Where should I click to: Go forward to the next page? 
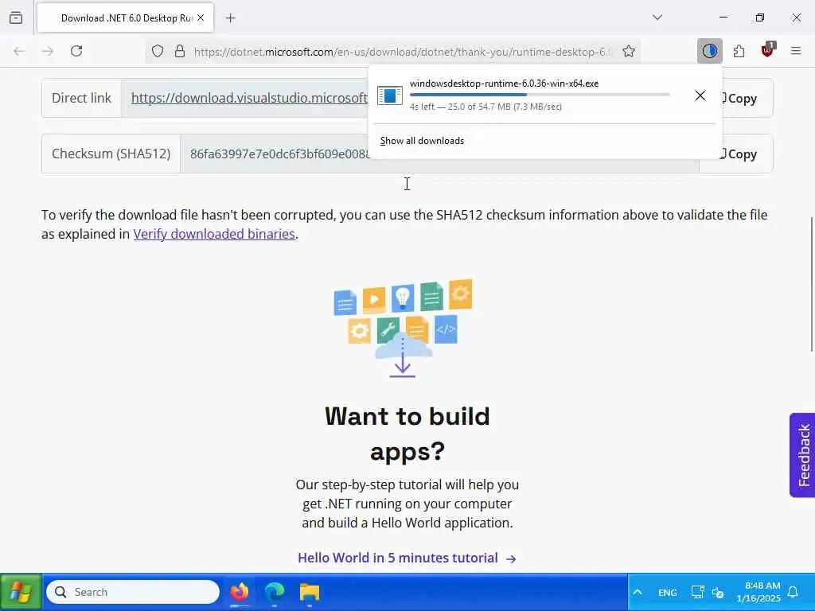pyautogui.click(x=48, y=51)
